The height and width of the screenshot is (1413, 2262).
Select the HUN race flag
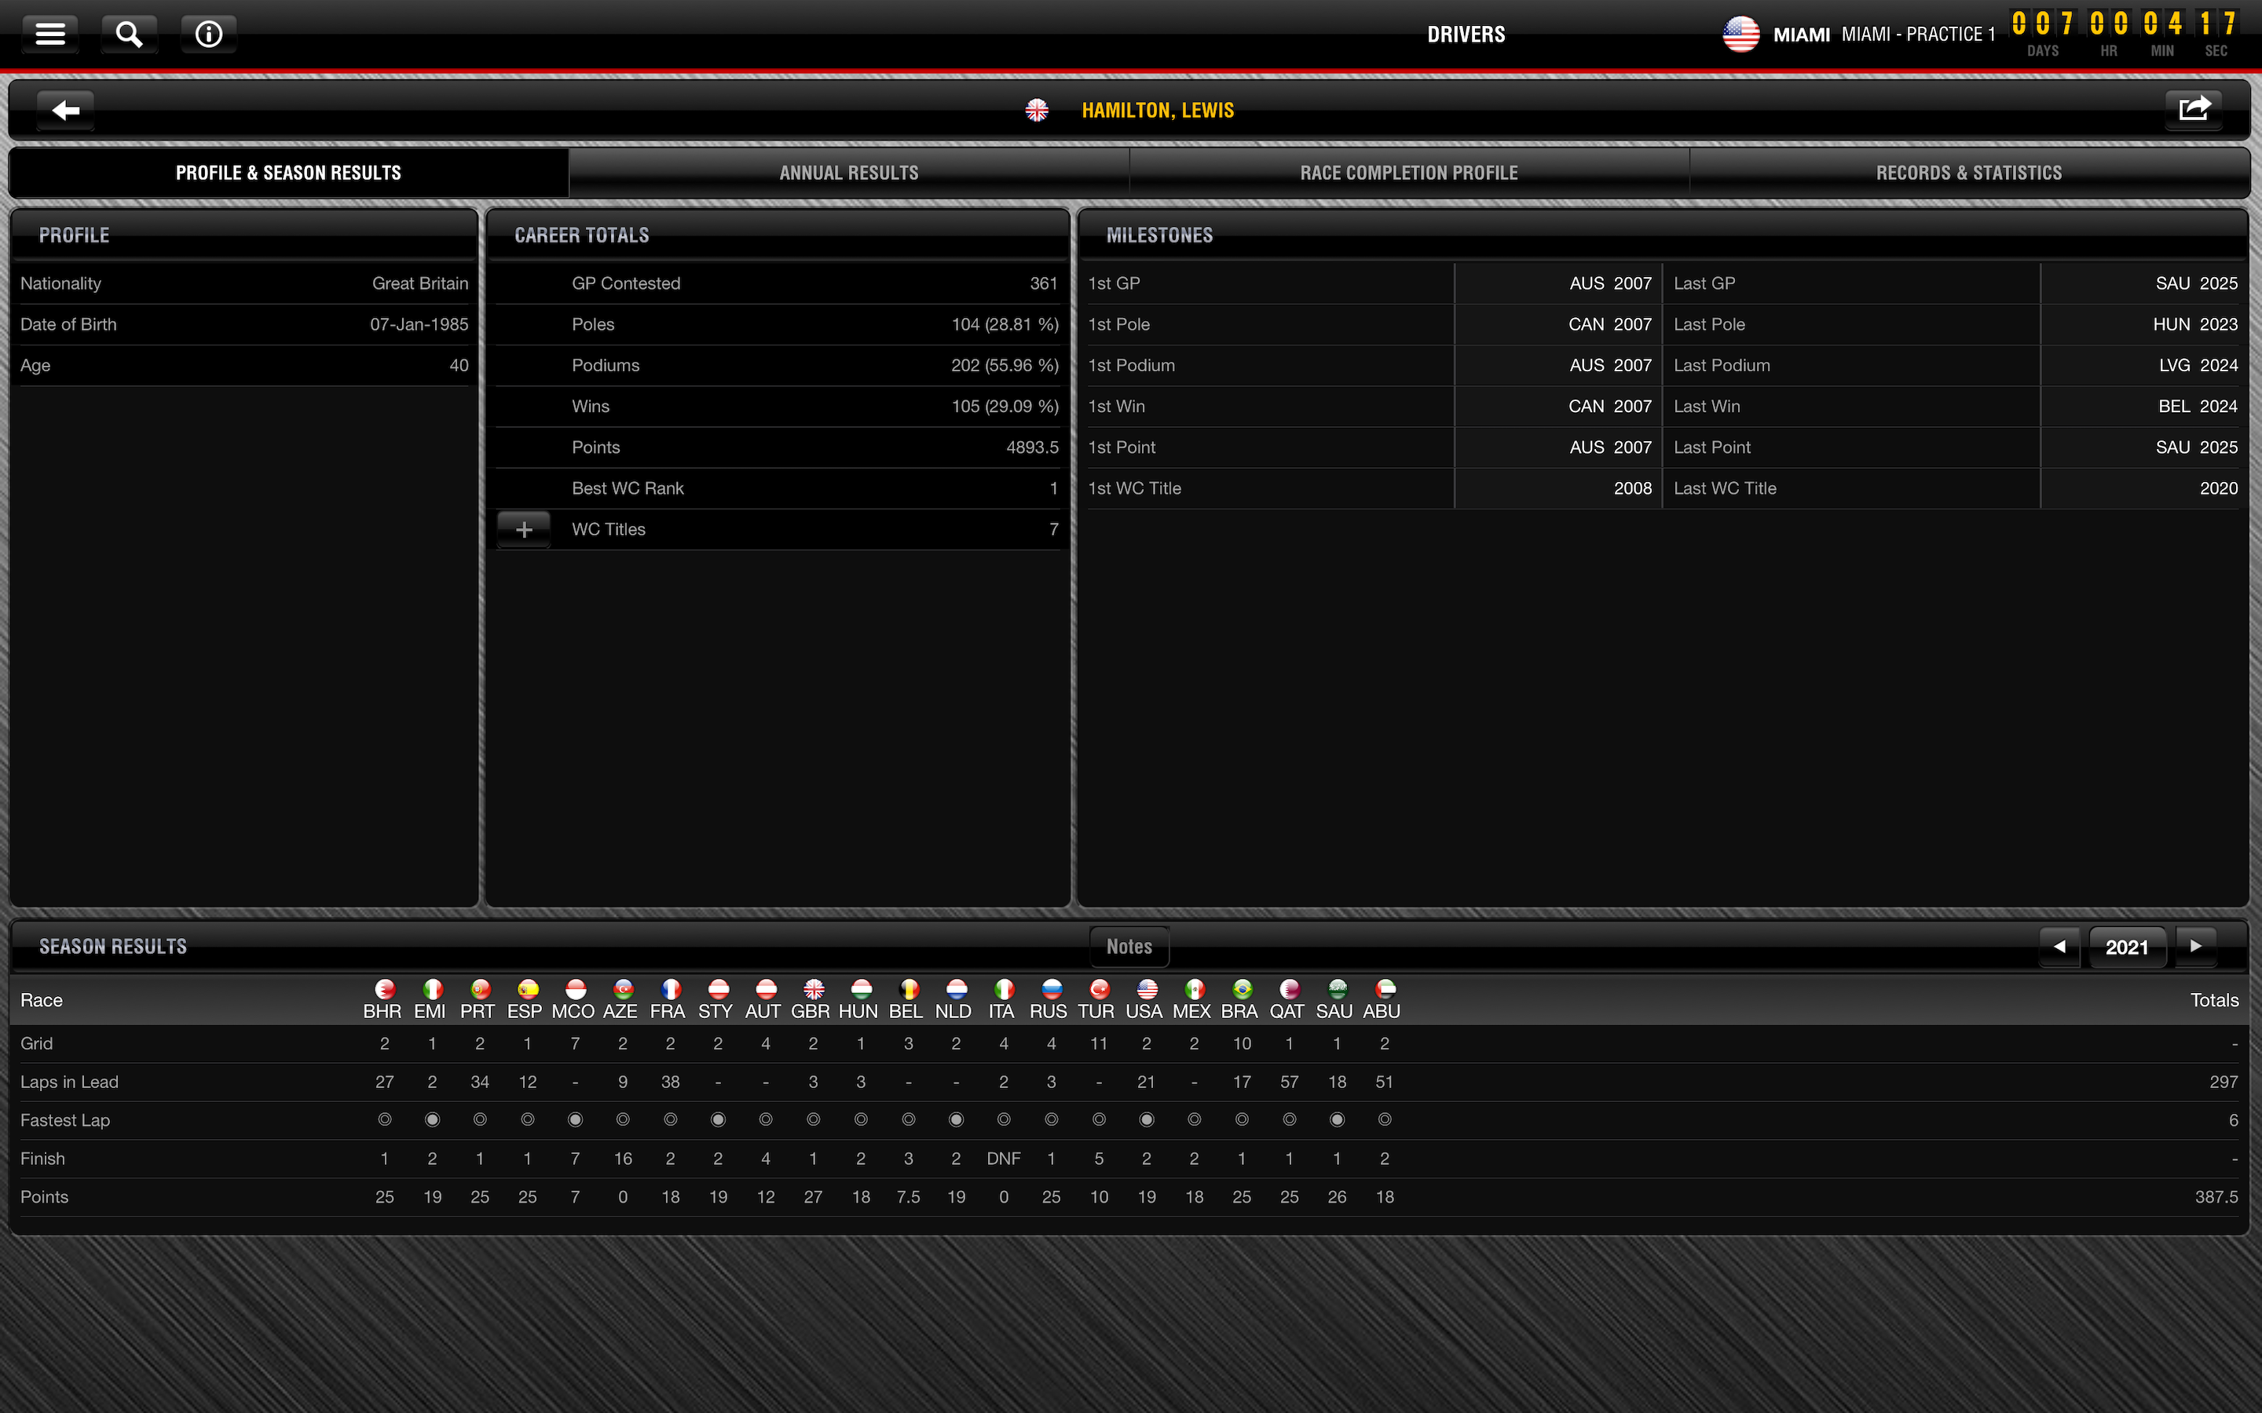pyautogui.click(x=861, y=989)
